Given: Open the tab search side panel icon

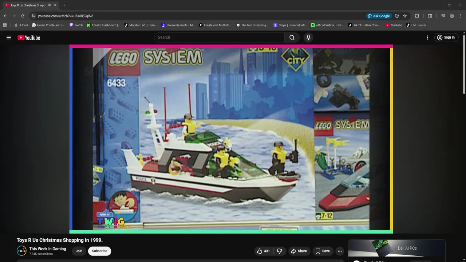Looking at the screenshot, I should (430, 16).
